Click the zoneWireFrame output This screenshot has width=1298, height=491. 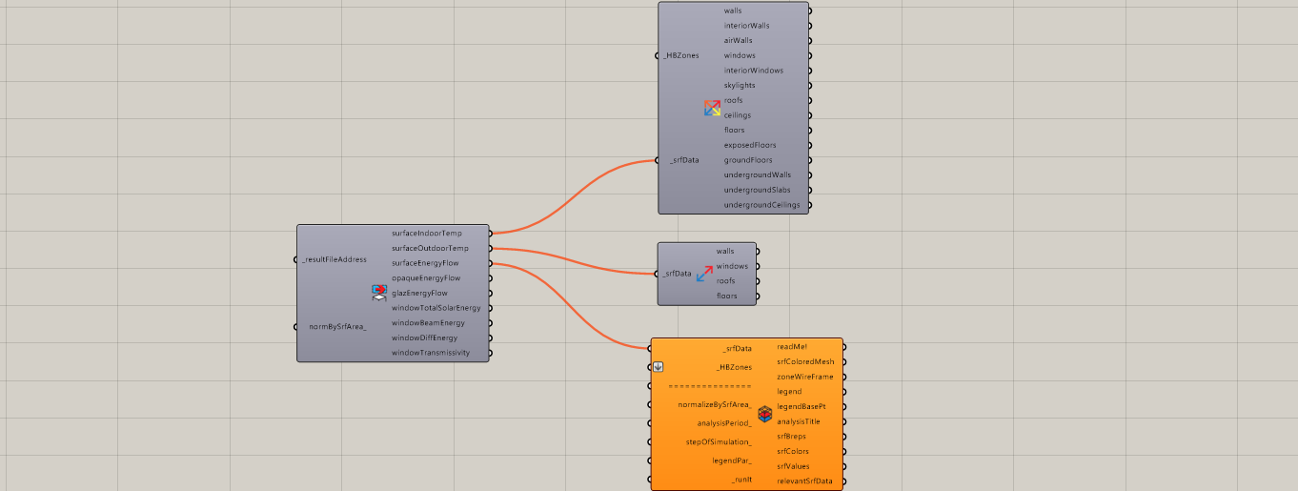point(804,377)
